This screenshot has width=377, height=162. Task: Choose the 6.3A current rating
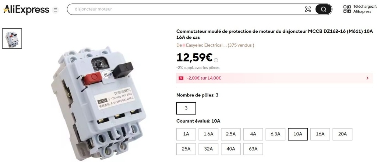(x=275, y=134)
